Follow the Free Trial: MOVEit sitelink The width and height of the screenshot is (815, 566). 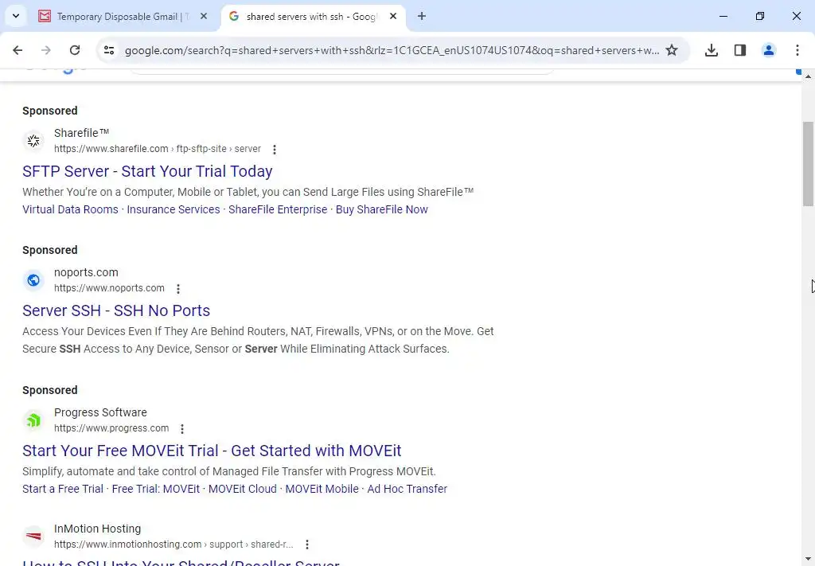coord(155,489)
